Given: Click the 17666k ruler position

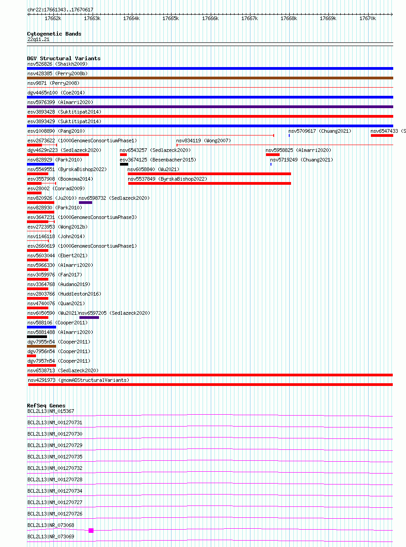Looking at the screenshot, I should click(210, 19).
